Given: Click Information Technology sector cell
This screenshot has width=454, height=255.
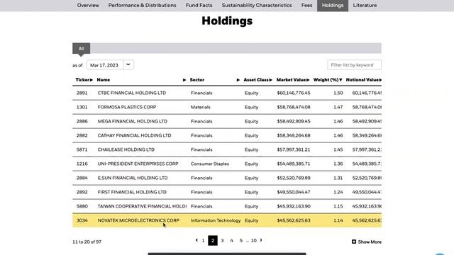Looking at the screenshot, I should tap(216, 220).
